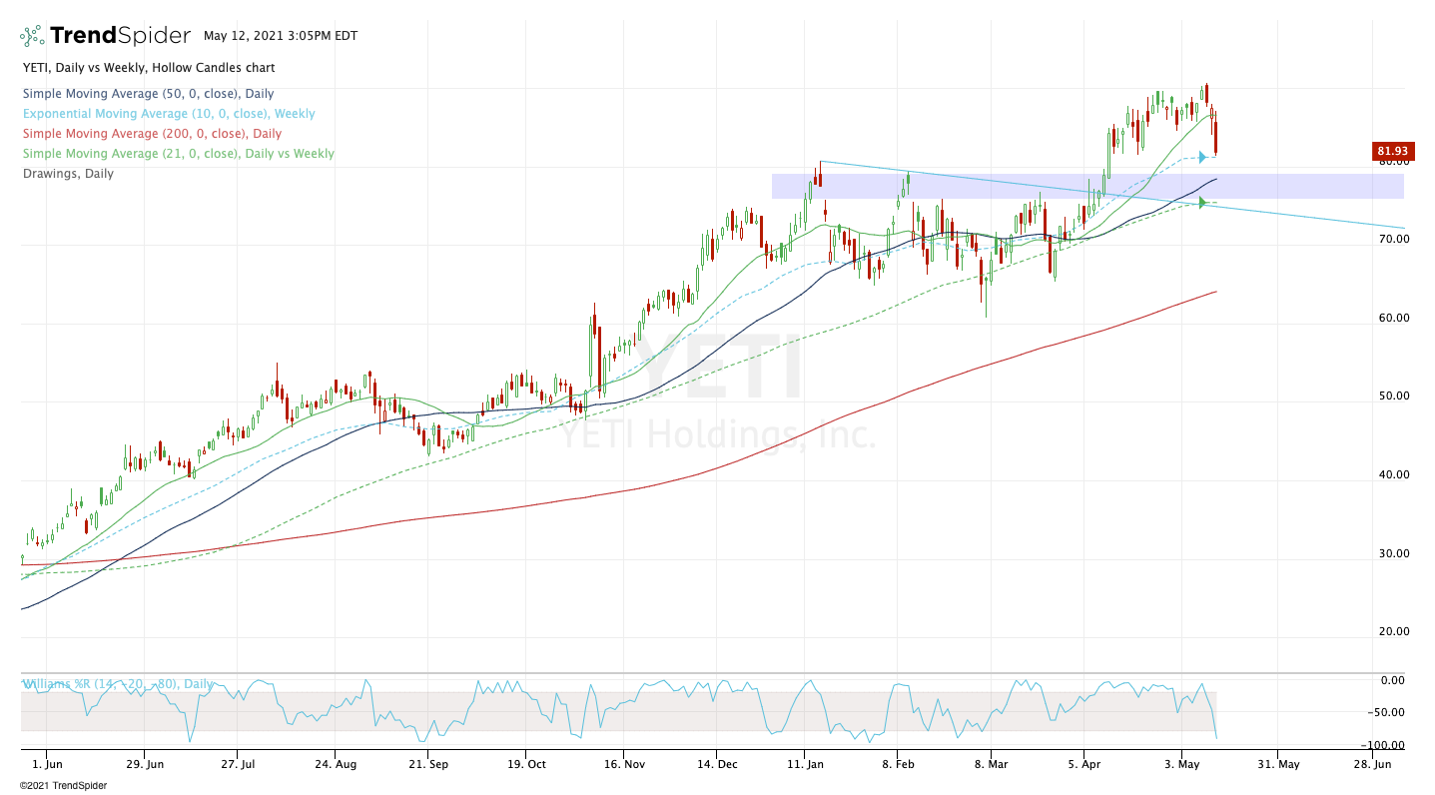Click the 31. May date label
The width and height of the screenshot is (1435, 795).
(x=1276, y=765)
